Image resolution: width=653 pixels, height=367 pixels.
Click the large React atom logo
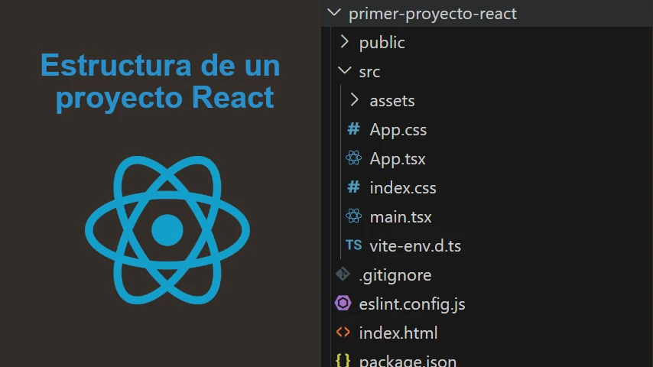coord(167,229)
